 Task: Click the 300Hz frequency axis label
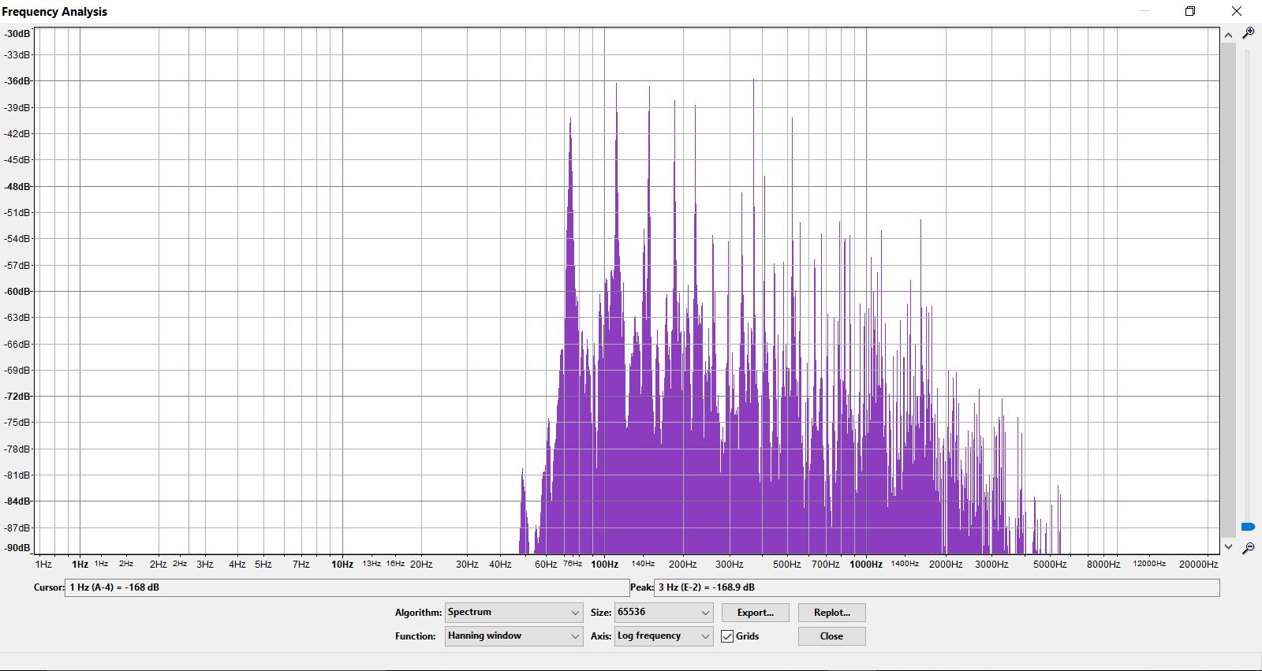click(x=730, y=565)
